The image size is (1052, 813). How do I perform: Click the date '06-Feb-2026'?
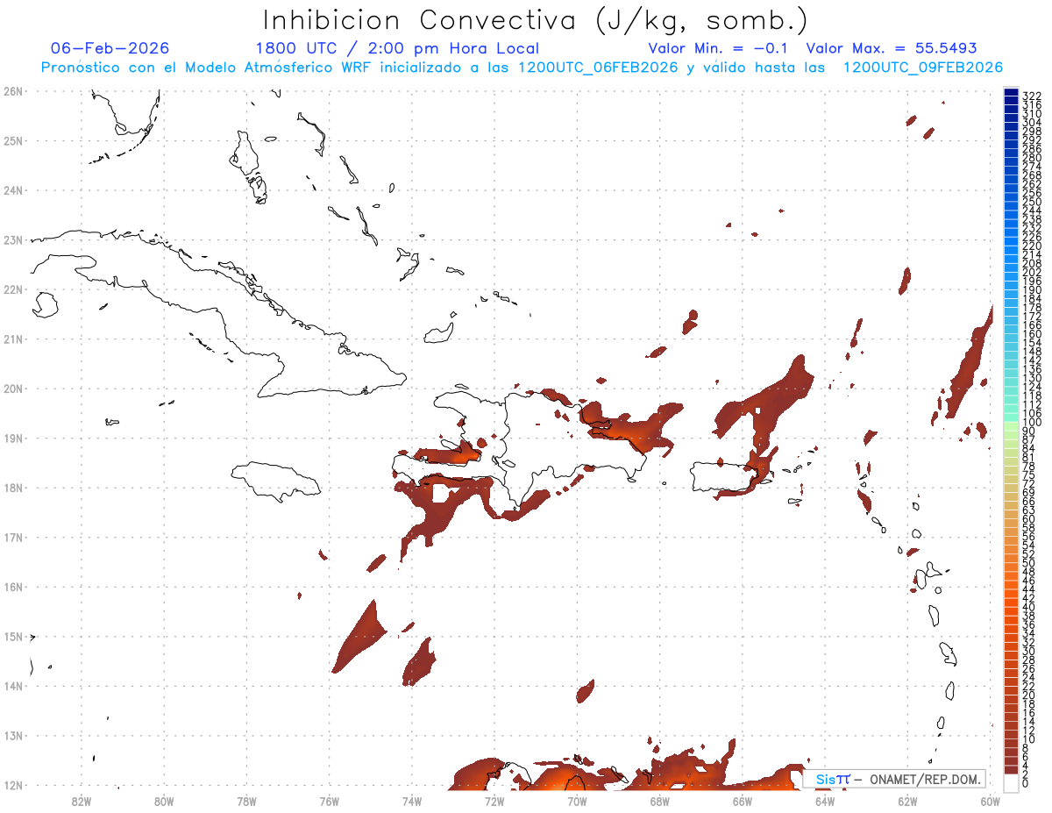[110, 48]
